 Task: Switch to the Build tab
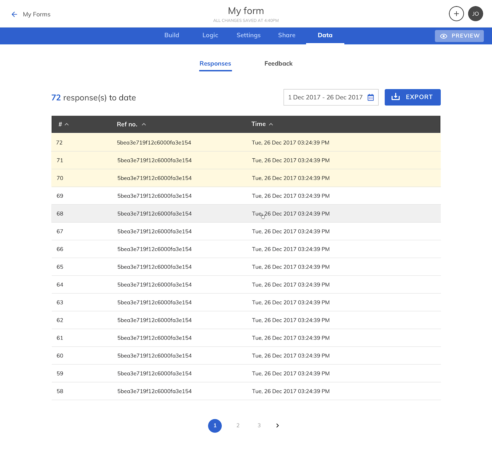[172, 35]
